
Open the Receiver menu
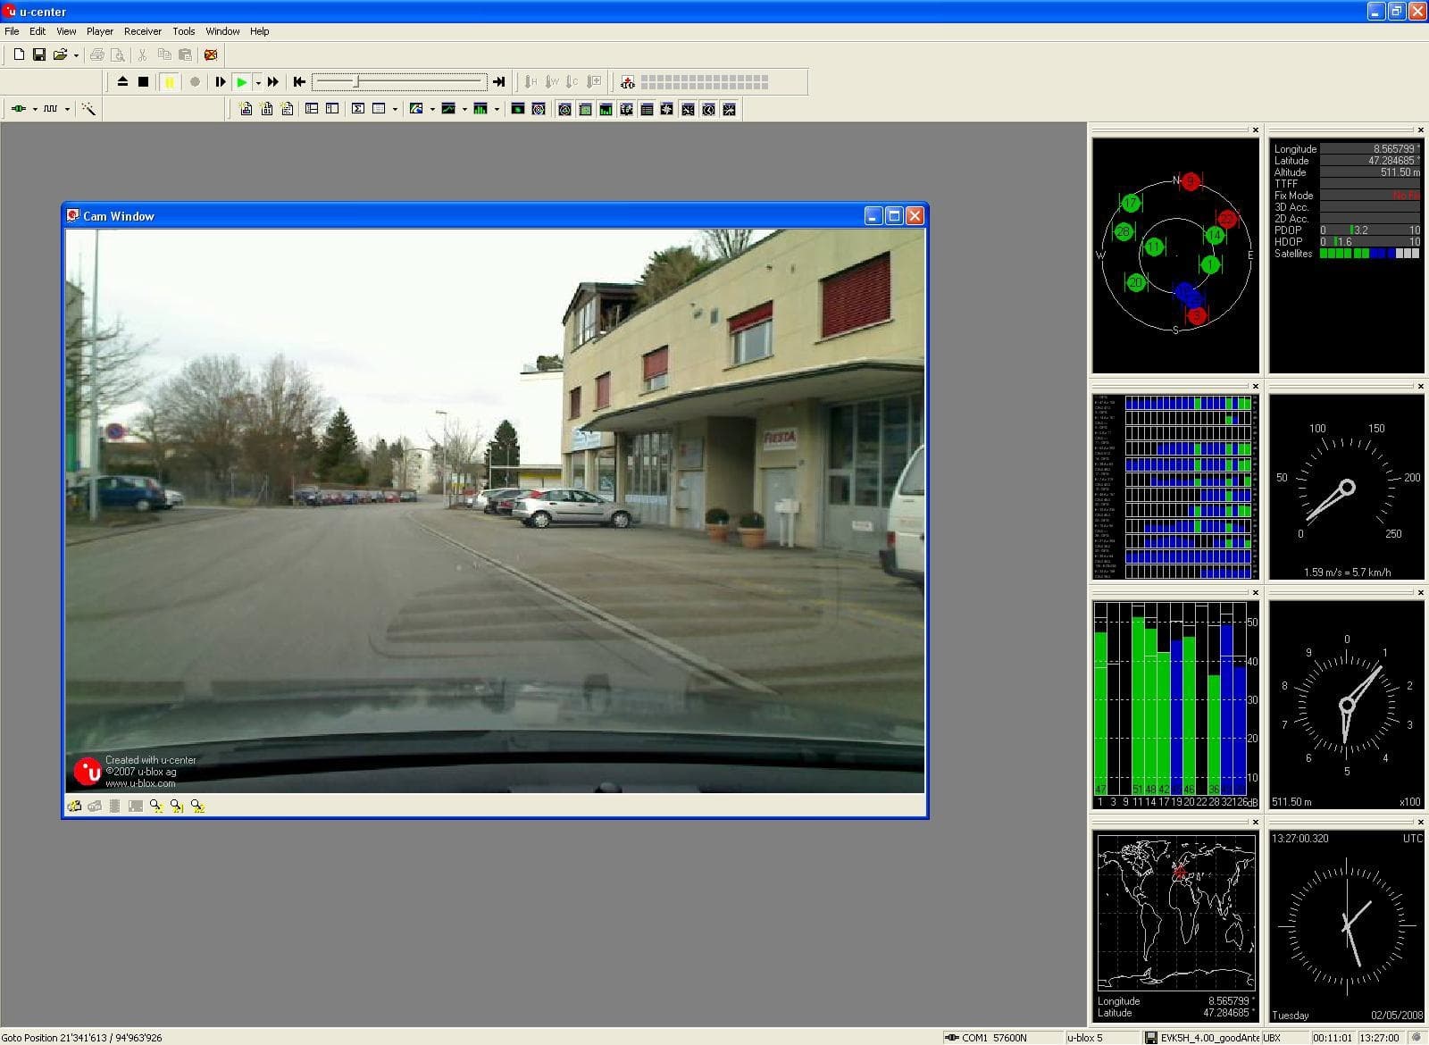143,31
